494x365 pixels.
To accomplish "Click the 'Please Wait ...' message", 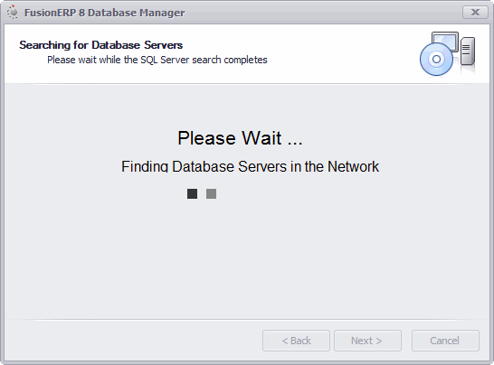I will point(240,138).
